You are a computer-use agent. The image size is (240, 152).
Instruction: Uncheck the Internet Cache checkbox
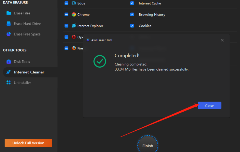pyautogui.click(x=132, y=3)
